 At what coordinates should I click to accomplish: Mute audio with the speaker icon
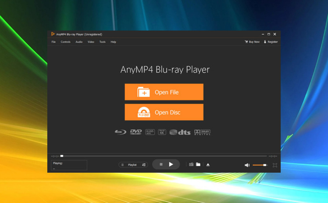click(x=247, y=165)
